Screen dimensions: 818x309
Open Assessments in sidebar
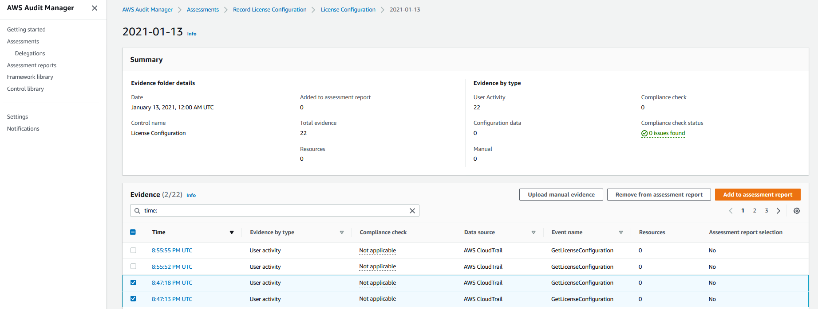(23, 42)
